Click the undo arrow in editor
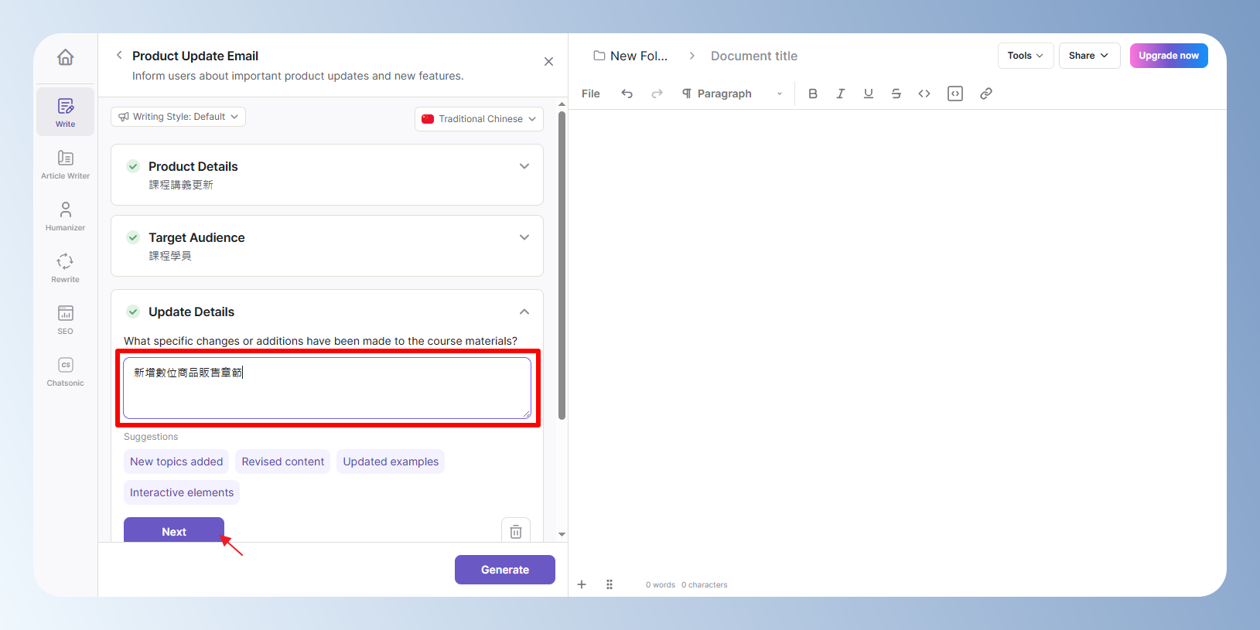The image size is (1260, 630). [627, 94]
